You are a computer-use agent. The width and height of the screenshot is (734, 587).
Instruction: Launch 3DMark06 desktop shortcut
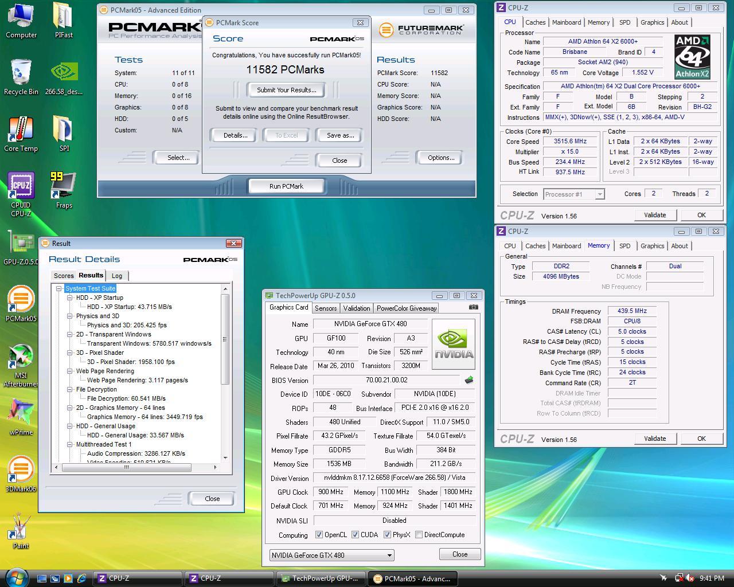point(21,475)
